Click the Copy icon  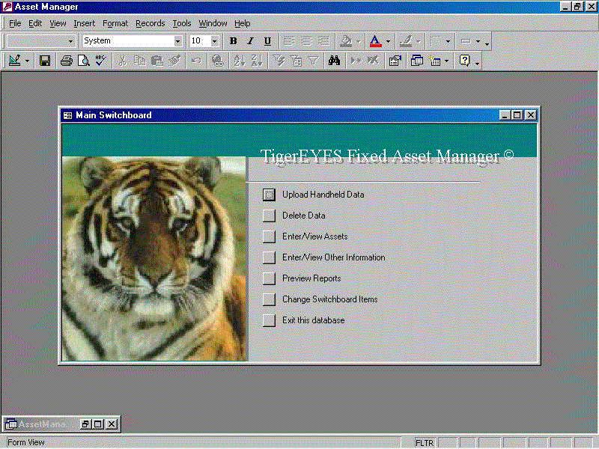[140, 61]
